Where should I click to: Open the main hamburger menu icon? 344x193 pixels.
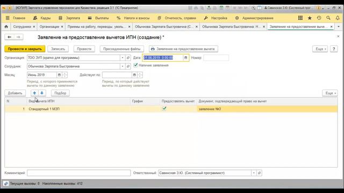8,18
